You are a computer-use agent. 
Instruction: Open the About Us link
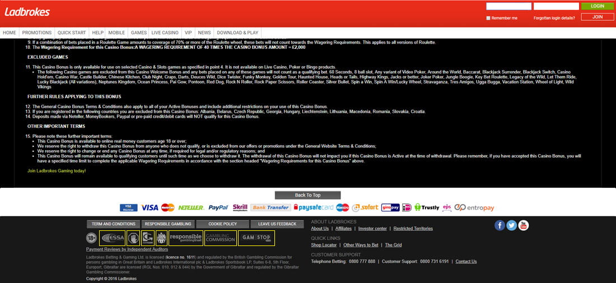(x=320, y=229)
